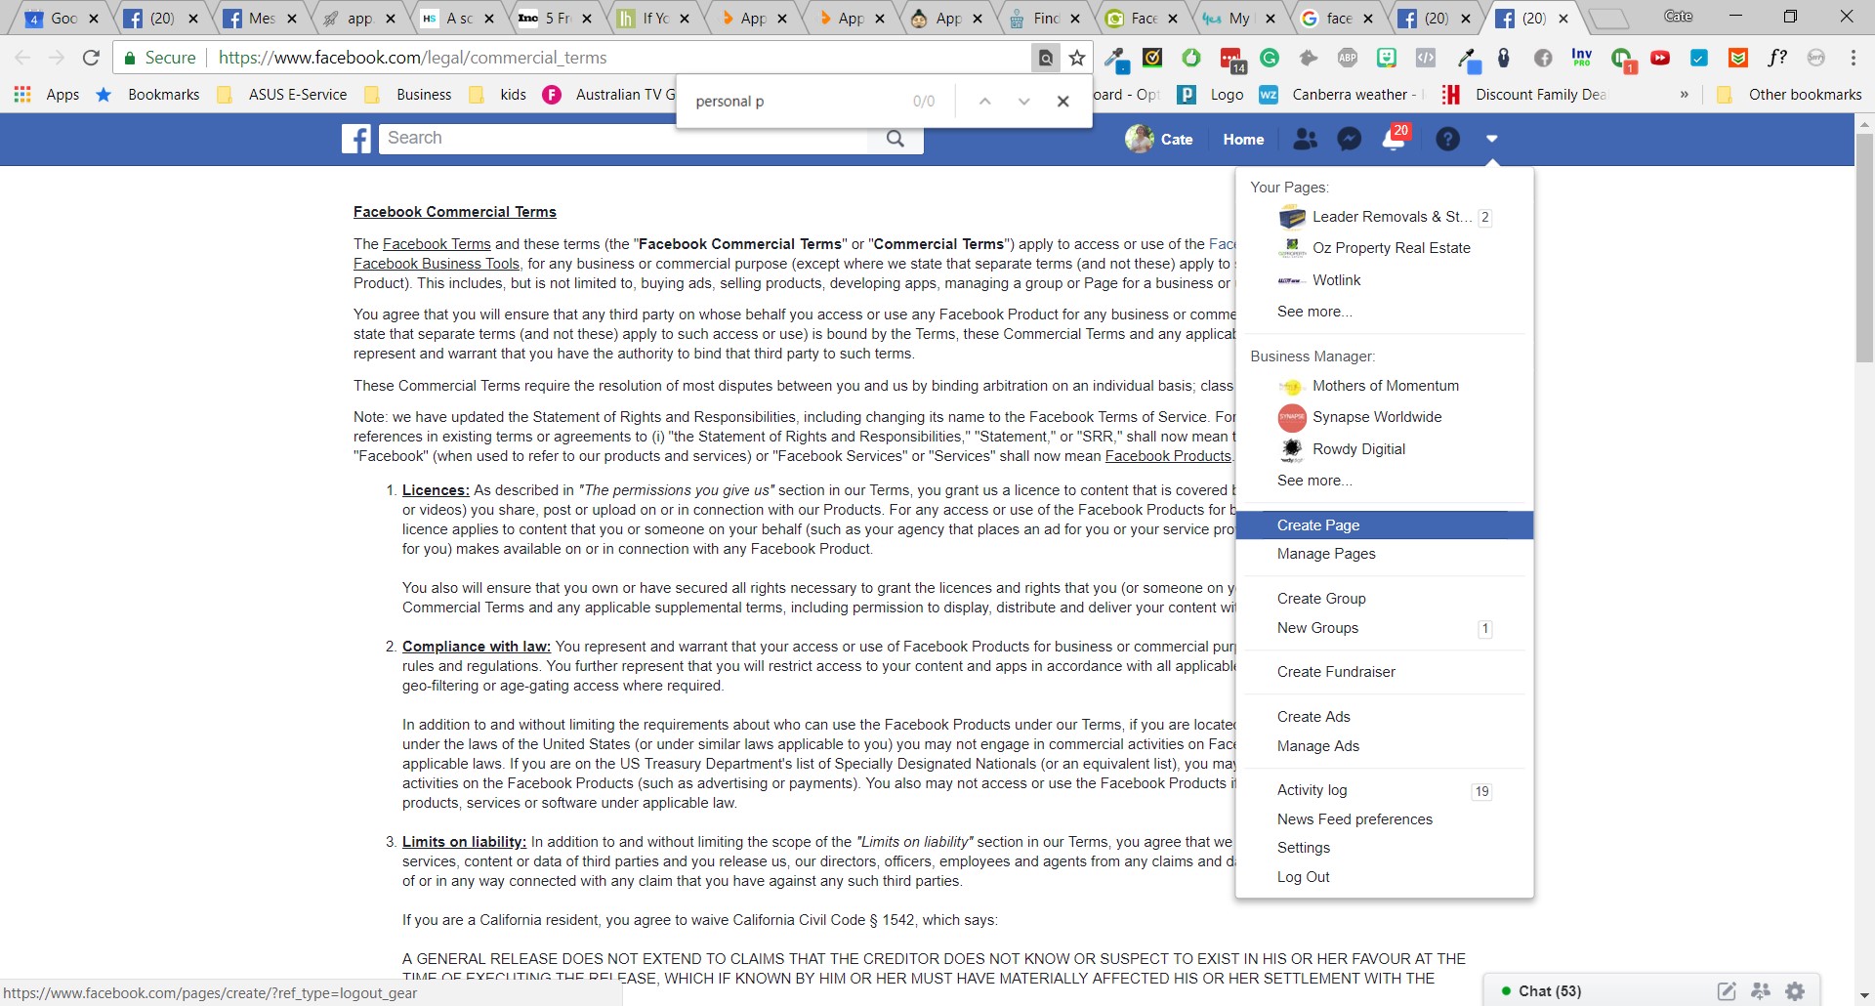
Task: Open Notifications bell with 20 badge
Action: pos(1395,139)
